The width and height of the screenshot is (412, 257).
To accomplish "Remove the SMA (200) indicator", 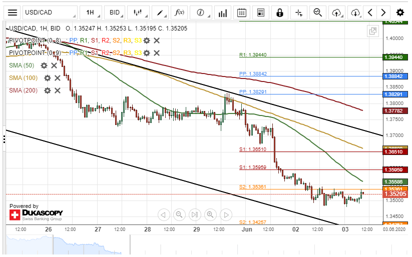I will 57,90.
